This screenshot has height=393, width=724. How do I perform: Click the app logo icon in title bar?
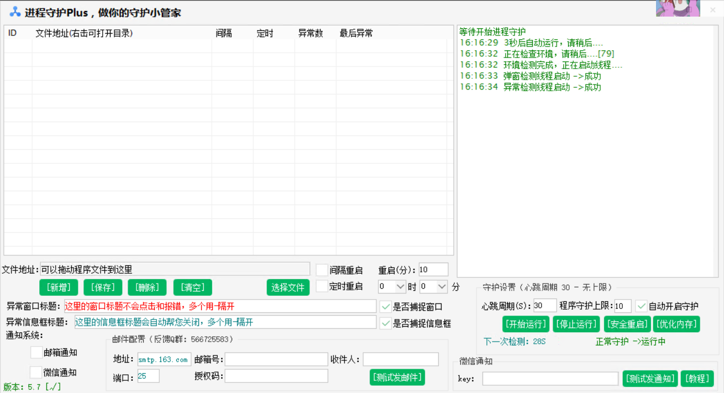[x=15, y=12]
